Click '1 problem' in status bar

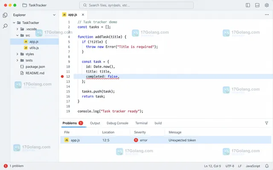pos(17,166)
